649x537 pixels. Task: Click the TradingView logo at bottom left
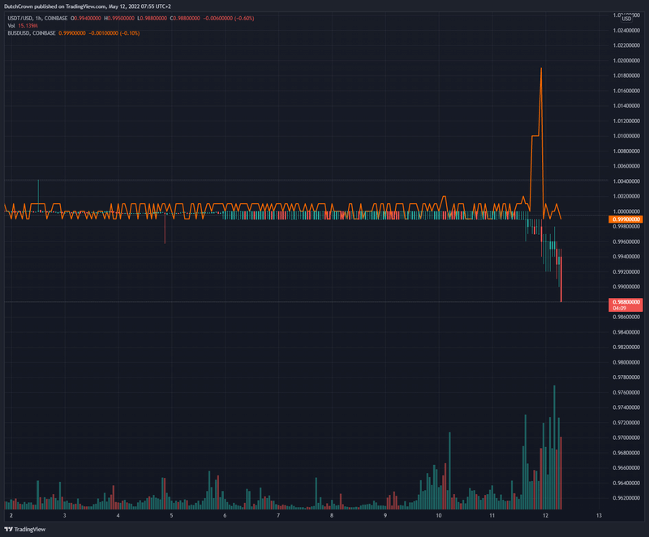click(x=25, y=529)
